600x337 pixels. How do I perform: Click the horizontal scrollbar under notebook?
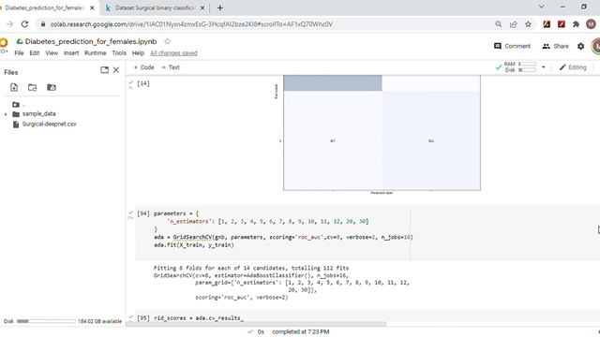point(257,324)
